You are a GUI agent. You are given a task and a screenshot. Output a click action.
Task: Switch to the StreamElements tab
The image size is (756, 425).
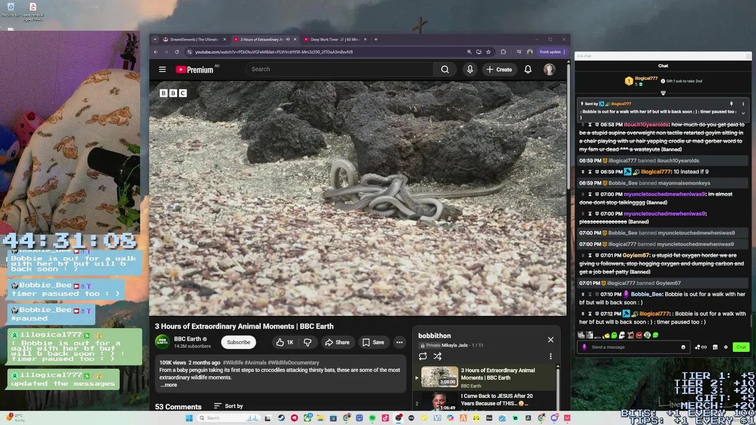pos(194,40)
